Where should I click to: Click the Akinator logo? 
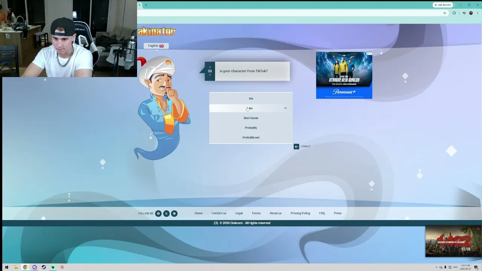tap(157, 32)
